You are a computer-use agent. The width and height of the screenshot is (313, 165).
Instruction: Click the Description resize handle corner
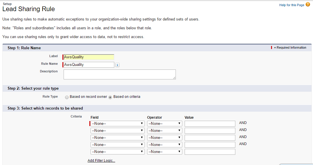click(x=174, y=78)
